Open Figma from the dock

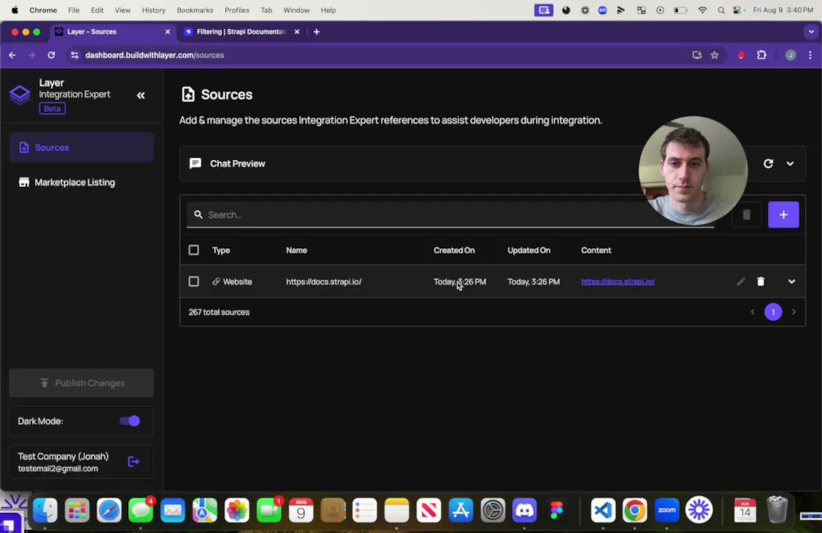556,510
